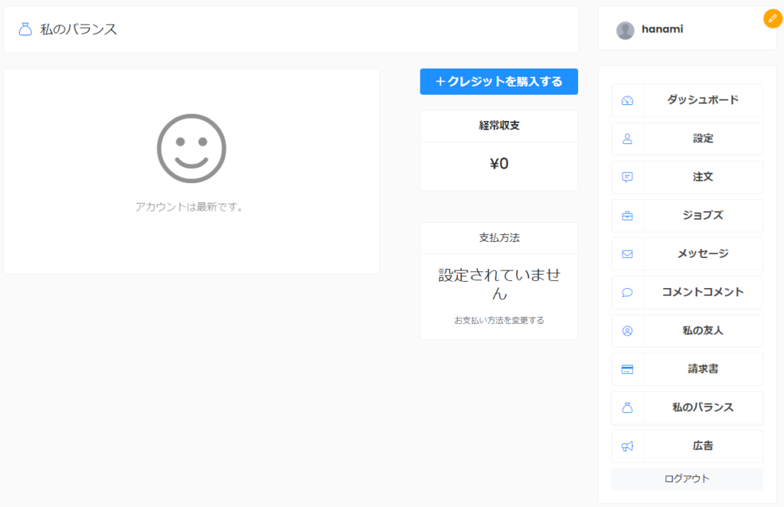
Task: Click the speech bubble icon beside コメントコメント
Action: point(627,292)
